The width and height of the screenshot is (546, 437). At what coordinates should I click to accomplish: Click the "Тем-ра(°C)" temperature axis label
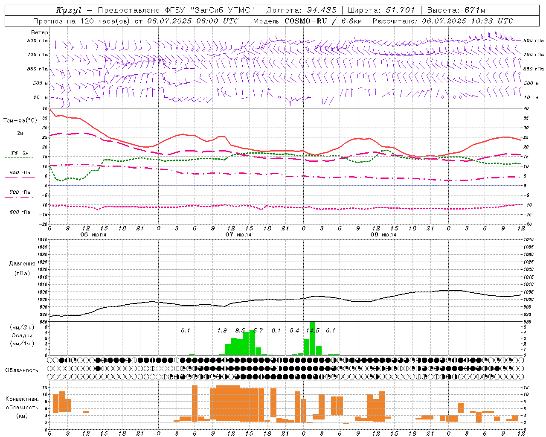click(x=20, y=121)
